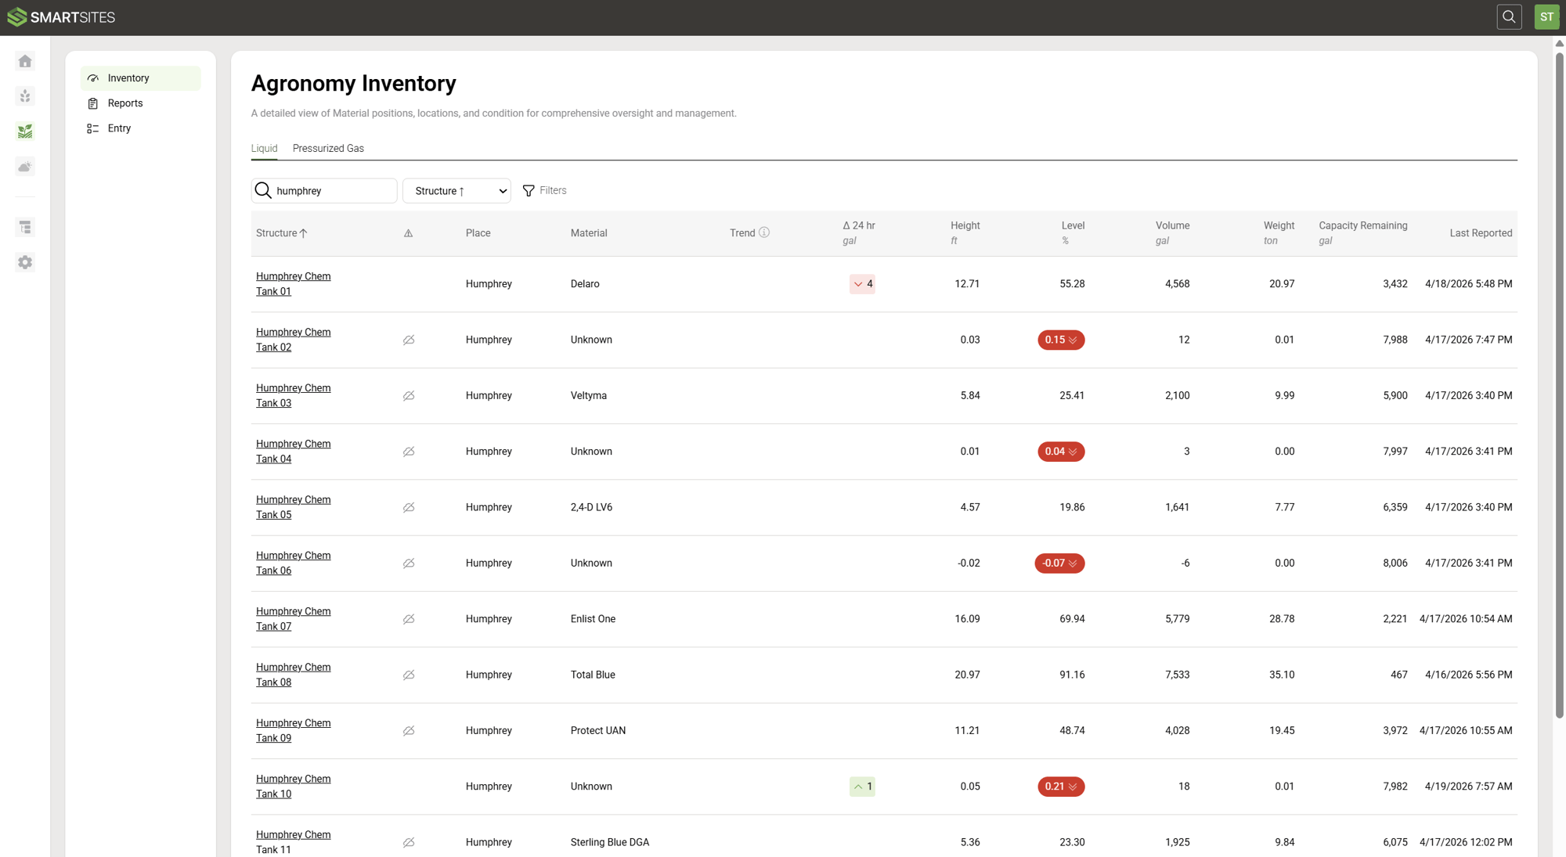Click the hierarchy list sidebar icon
Viewport: 1566px width, 857px height.
click(x=25, y=227)
